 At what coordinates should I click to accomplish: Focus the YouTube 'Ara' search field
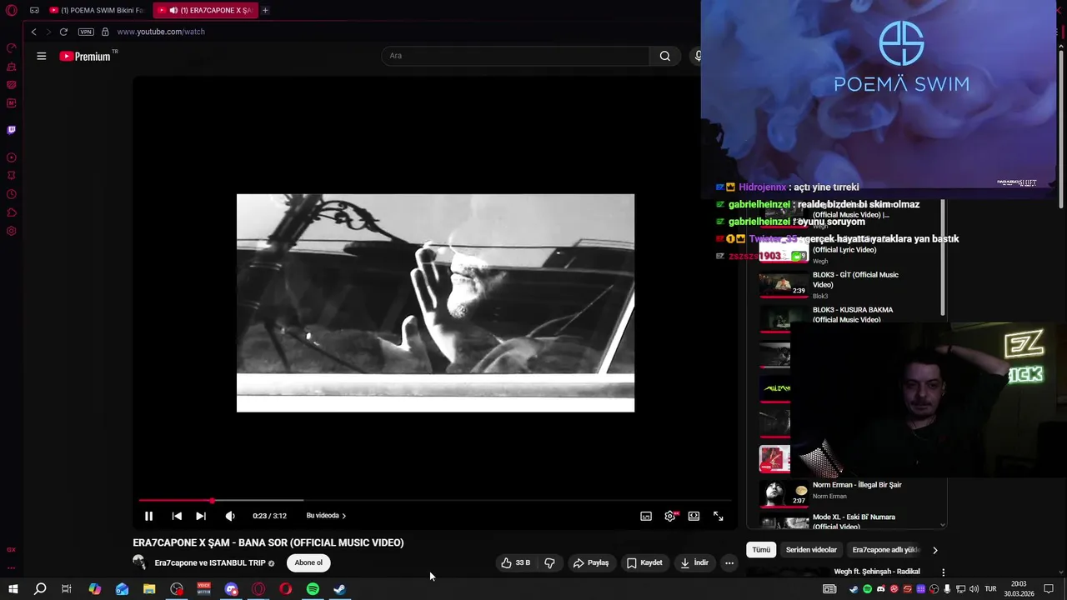(515, 56)
